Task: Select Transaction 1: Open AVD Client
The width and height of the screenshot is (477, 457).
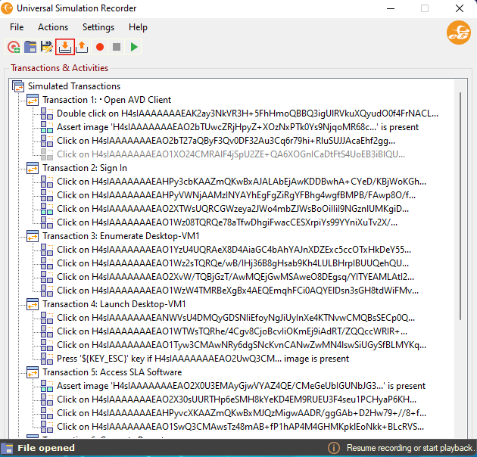Action: 107,100
